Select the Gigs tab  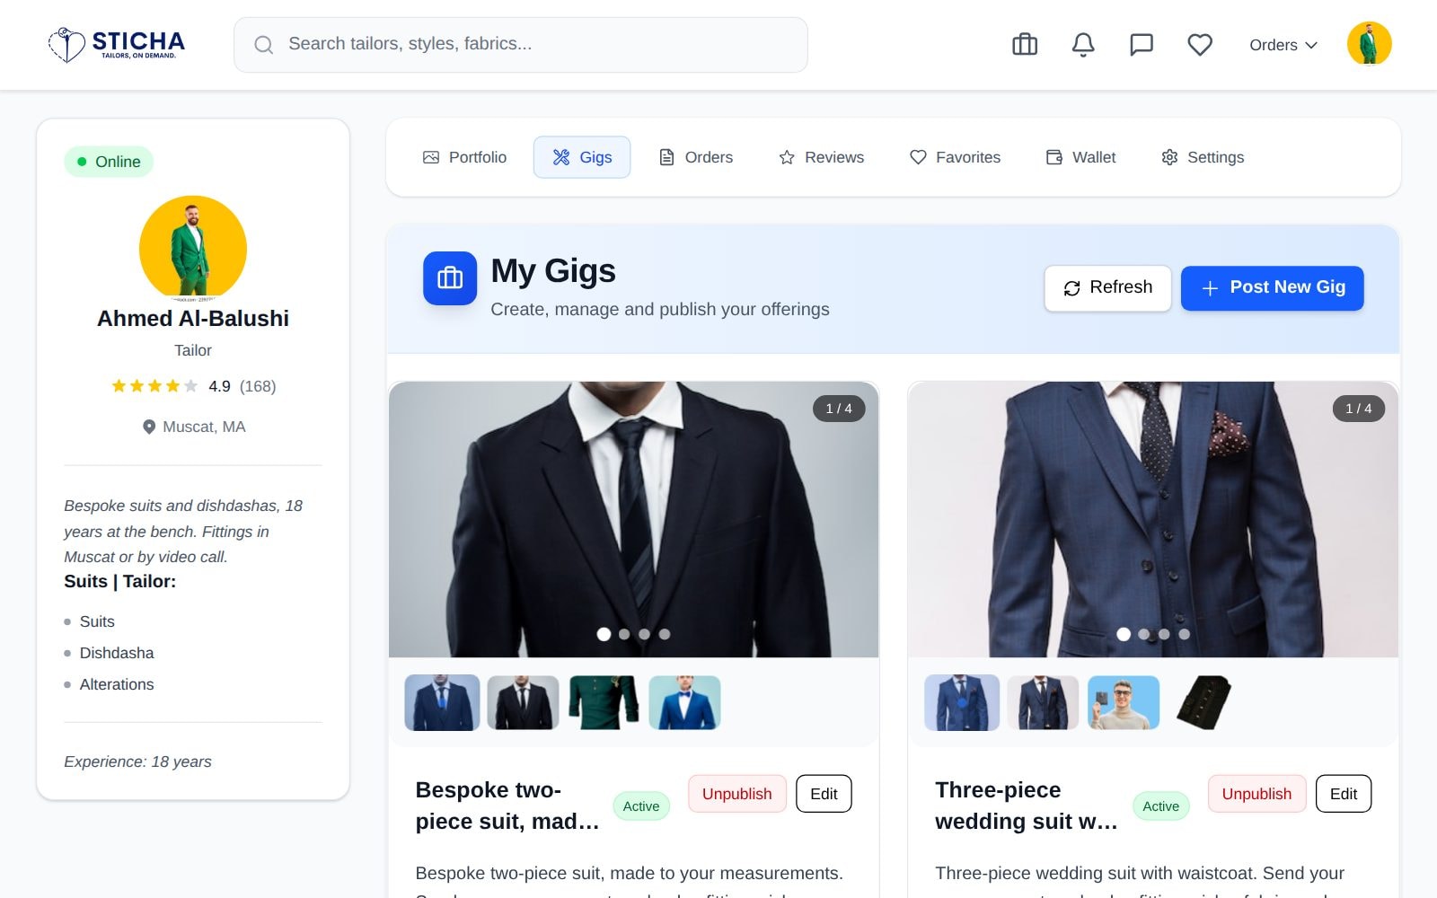pos(582,157)
